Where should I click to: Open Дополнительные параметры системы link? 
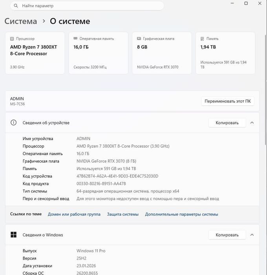tap(181, 214)
